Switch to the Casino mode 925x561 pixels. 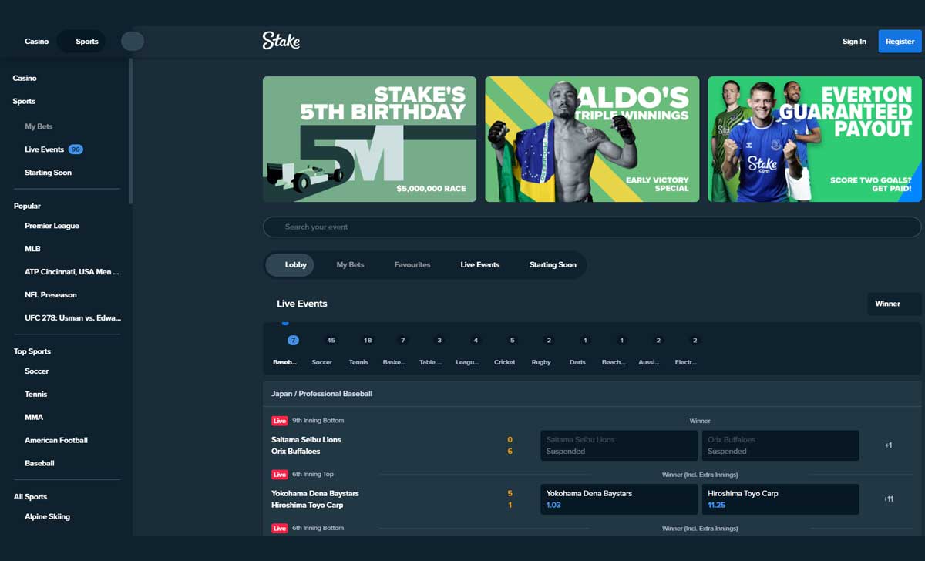pos(36,42)
